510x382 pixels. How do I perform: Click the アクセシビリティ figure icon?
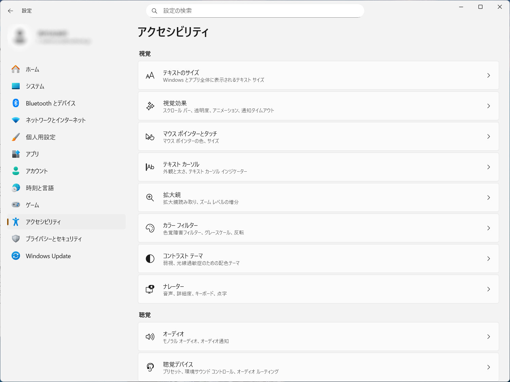(x=16, y=222)
